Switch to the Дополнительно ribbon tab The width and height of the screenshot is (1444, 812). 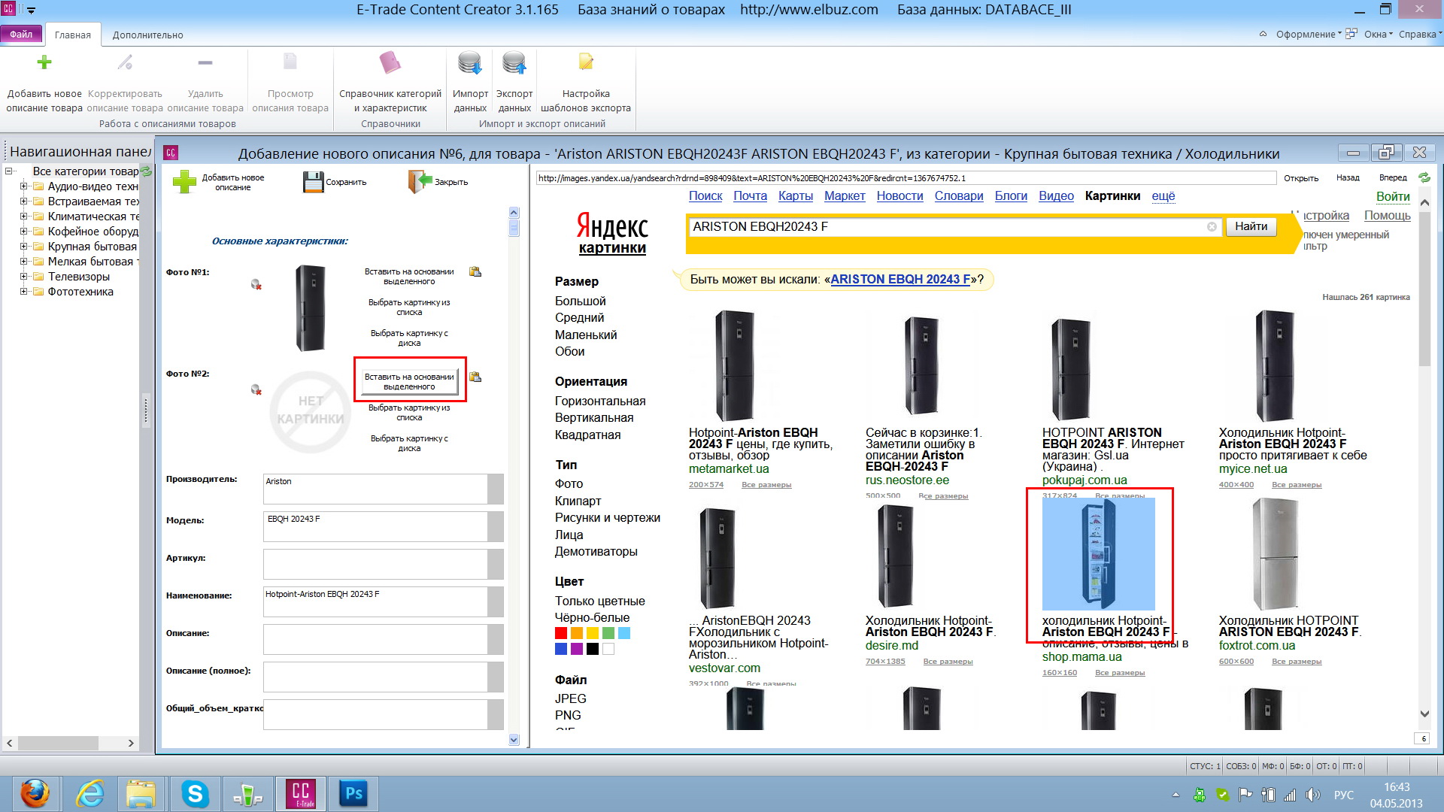pyautogui.click(x=147, y=35)
